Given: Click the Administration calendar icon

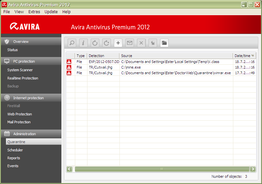Looking at the screenshot, I should pyautogui.click(x=7, y=134).
